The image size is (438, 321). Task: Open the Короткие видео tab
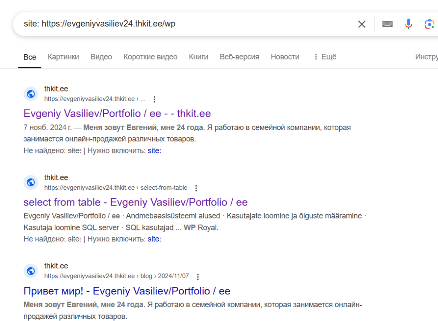150,57
